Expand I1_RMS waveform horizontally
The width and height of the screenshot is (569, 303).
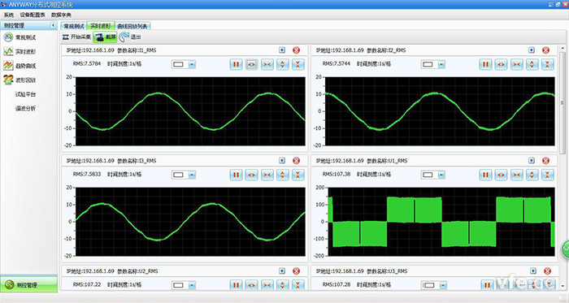pos(251,64)
